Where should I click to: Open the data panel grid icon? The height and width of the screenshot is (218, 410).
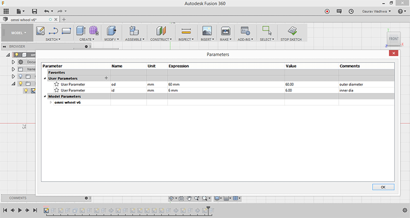coord(6,11)
